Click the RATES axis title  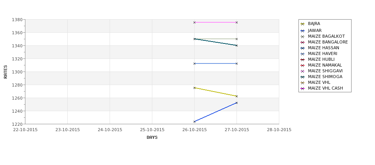click(x=5, y=72)
